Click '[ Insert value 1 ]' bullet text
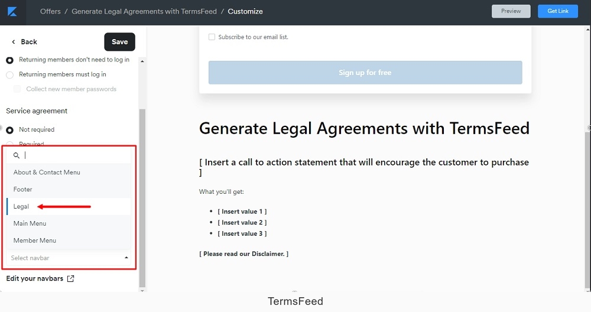This screenshot has height=312, width=591. (x=242, y=212)
